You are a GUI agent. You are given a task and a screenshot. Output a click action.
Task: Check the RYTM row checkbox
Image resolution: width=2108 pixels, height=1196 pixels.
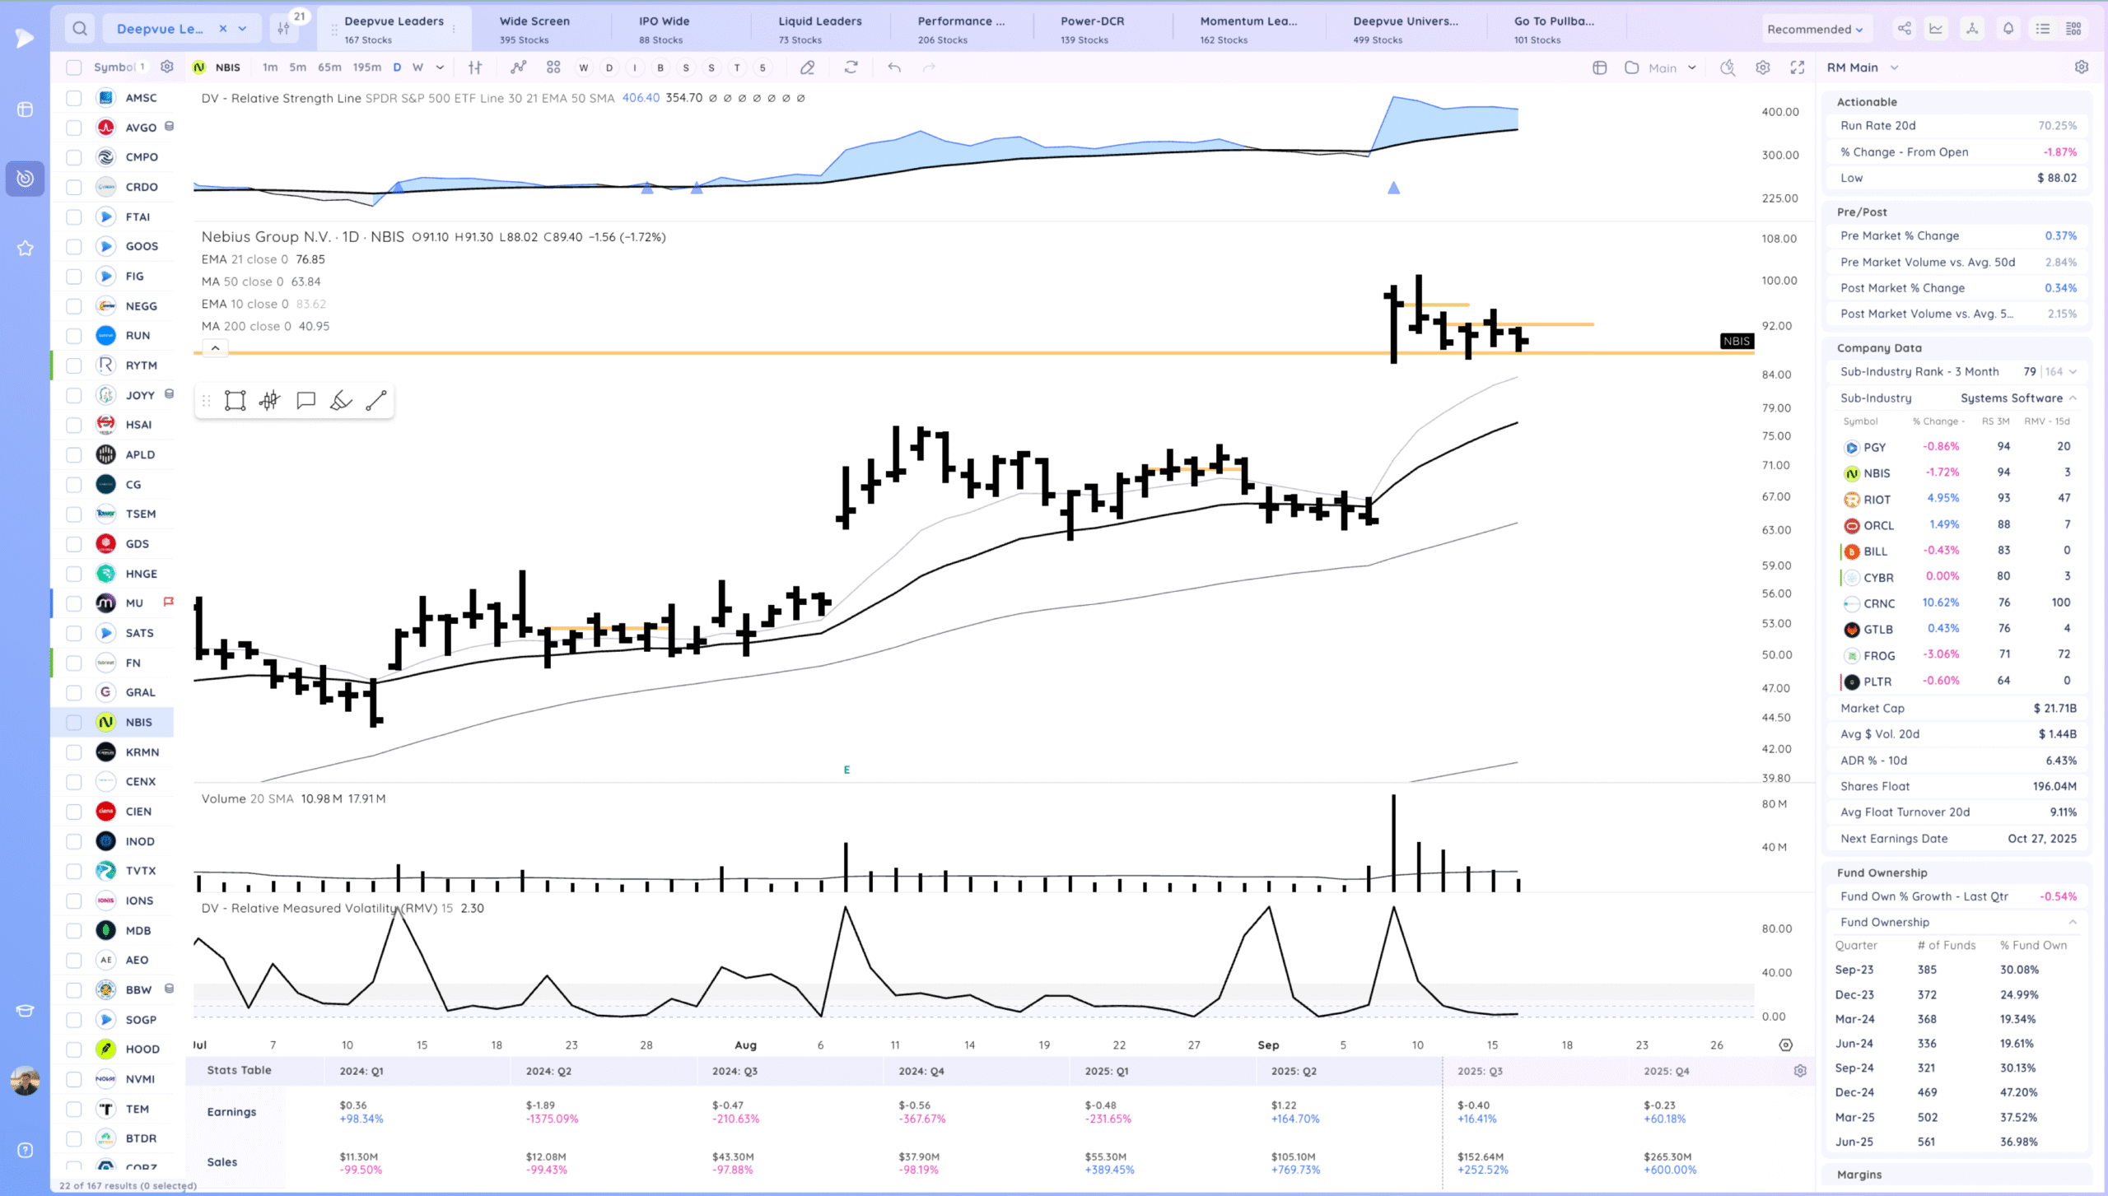tap(74, 365)
